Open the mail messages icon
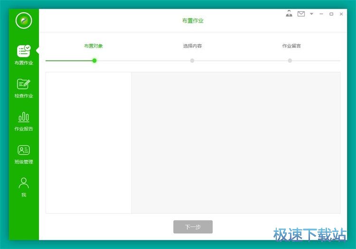The width and height of the screenshot is (356, 249). [301, 14]
